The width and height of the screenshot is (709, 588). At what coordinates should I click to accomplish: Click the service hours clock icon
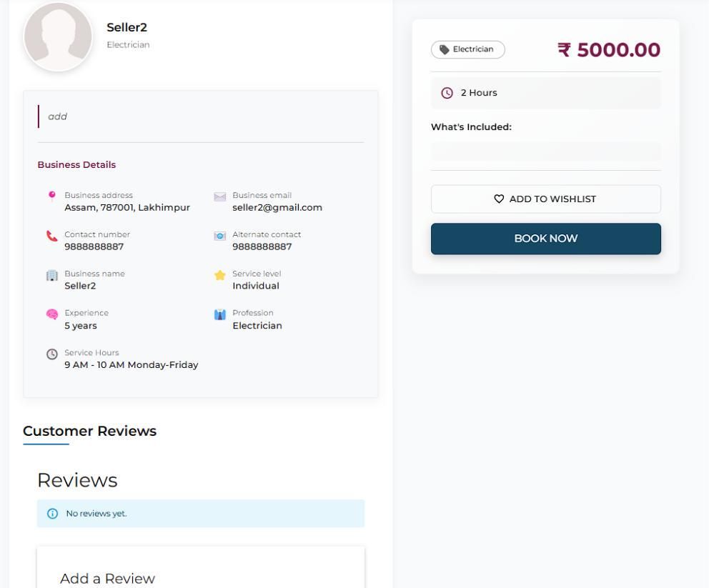pyautogui.click(x=51, y=354)
